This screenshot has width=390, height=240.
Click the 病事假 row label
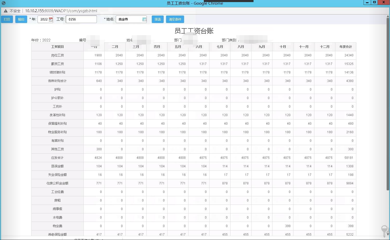pyautogui.click(x=57, y=209)
